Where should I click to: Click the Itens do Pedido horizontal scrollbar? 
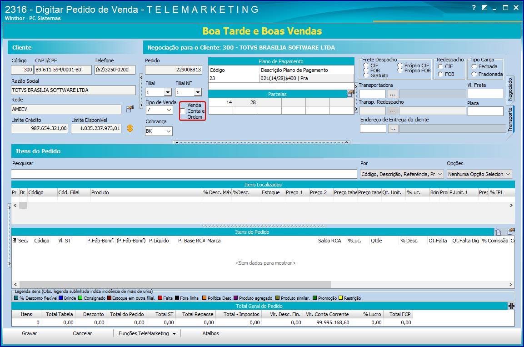(175, 284)
